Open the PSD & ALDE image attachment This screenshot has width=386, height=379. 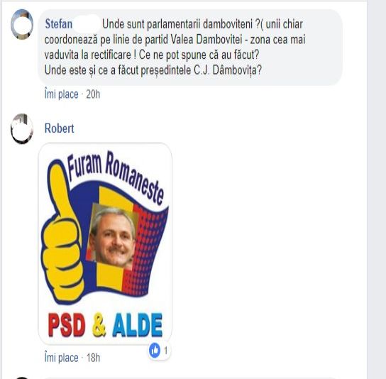(105, 243)
